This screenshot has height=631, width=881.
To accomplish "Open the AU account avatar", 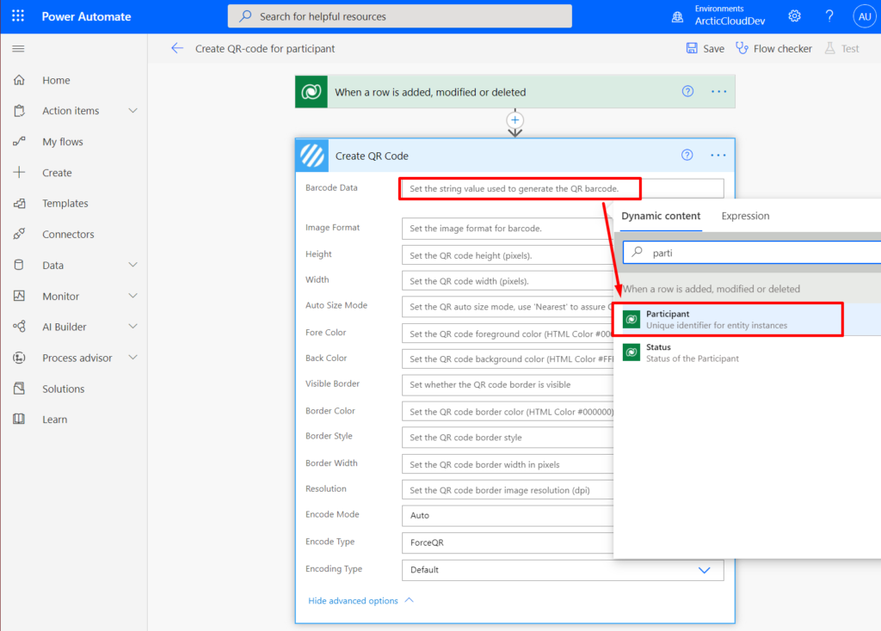I will [x=865, y=16].
